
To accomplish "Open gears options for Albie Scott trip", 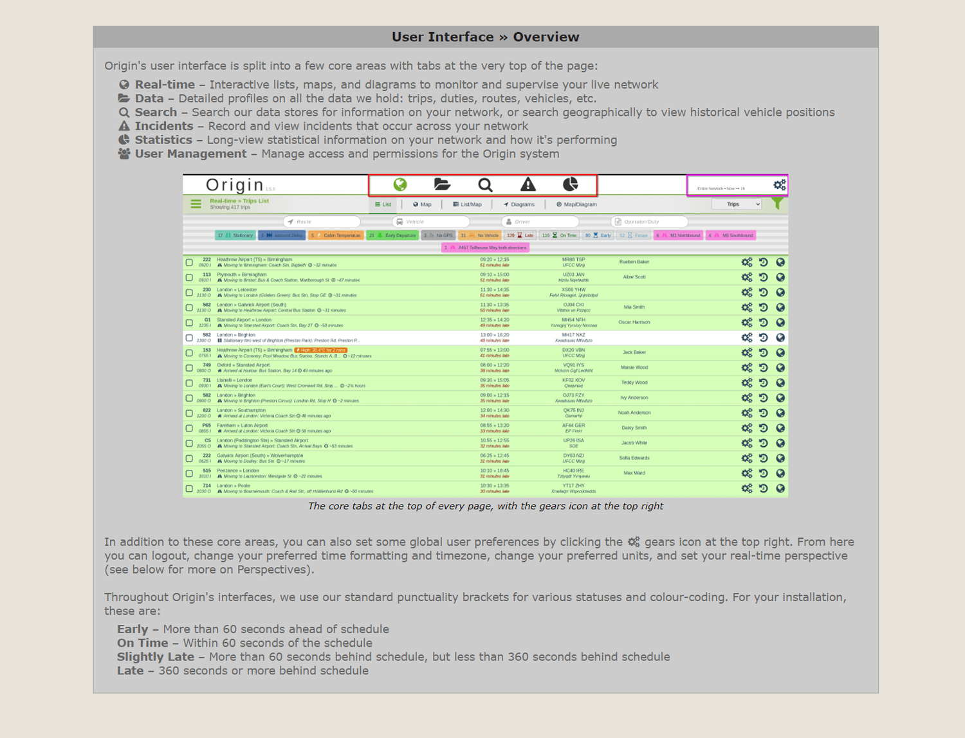I will (747, 277).
